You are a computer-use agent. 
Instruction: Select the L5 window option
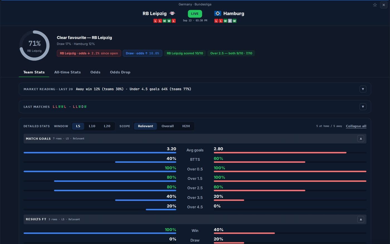tap(78, 126)
